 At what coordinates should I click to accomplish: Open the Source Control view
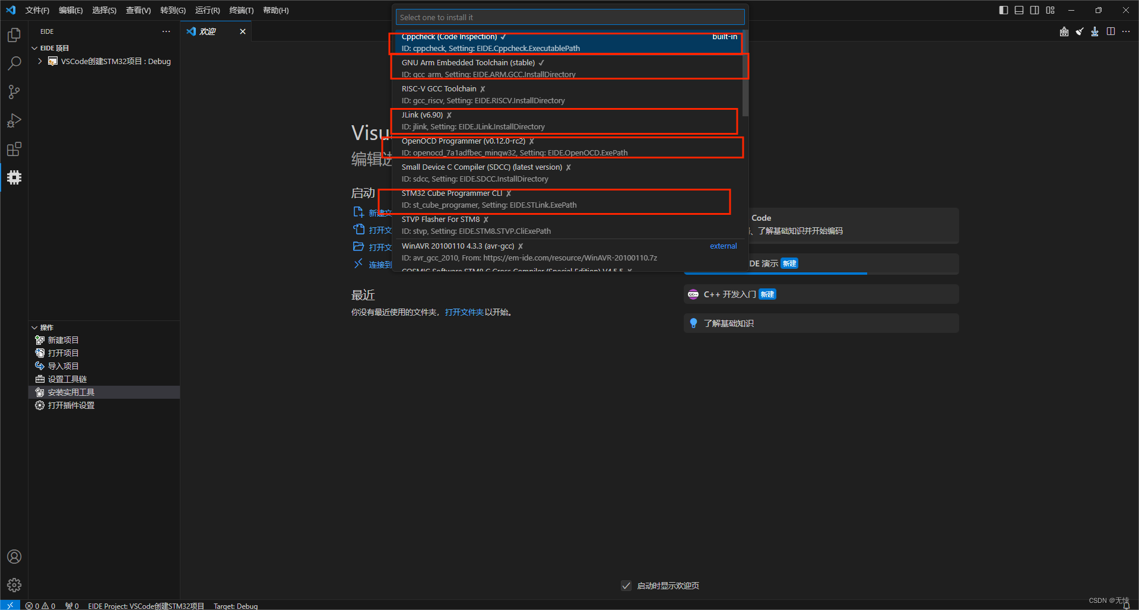click(14, 92)
